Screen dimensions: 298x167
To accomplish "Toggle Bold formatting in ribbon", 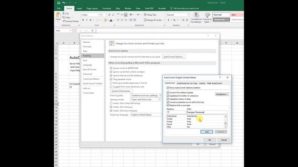I will click(x=83, y=20).
